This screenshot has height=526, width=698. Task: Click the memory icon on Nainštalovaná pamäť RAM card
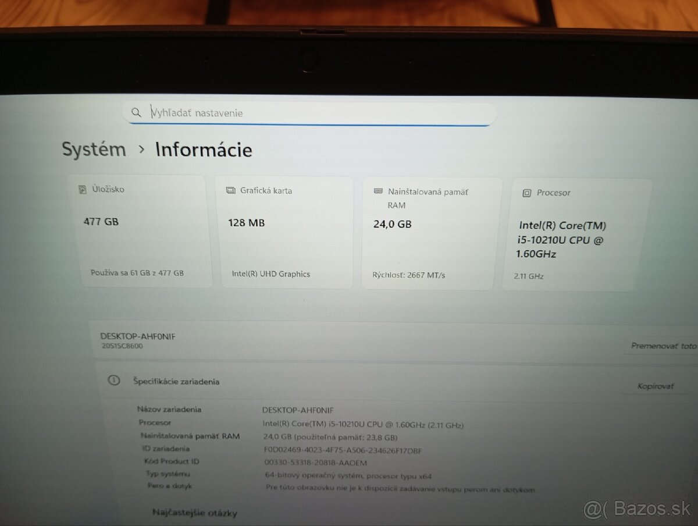(x=377, y=191)
